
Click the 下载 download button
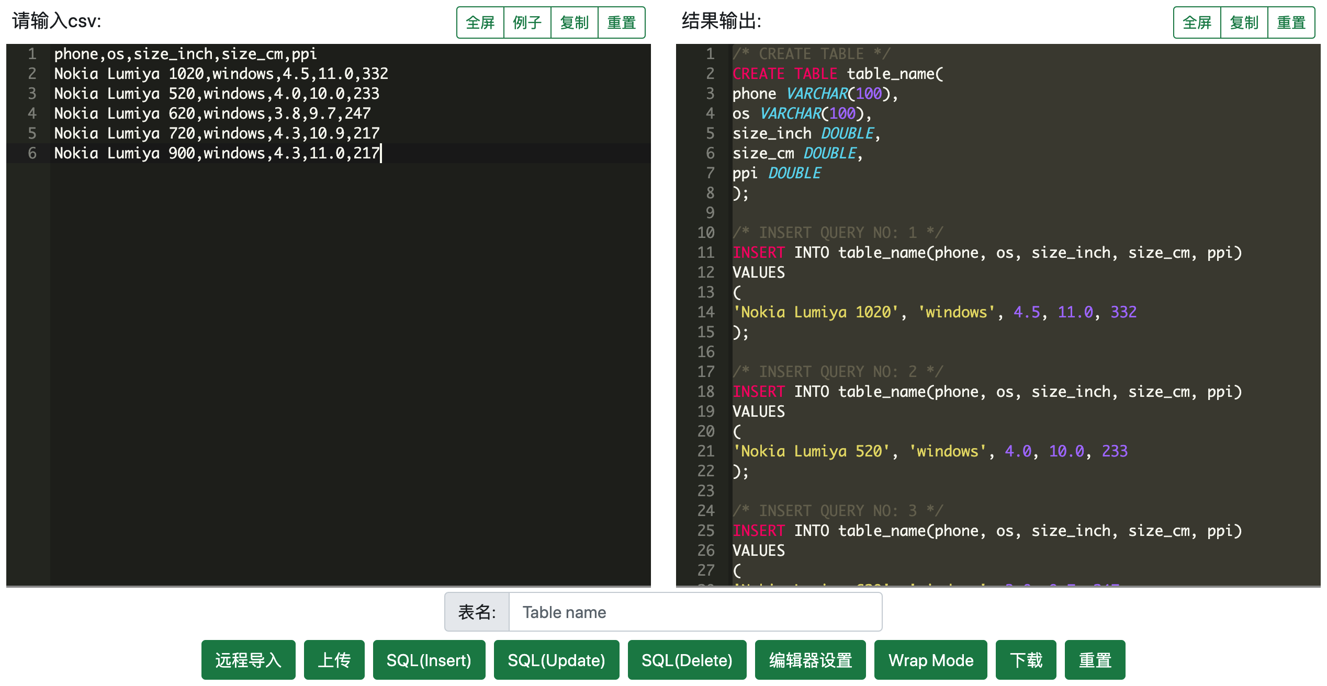[1026, 660]
